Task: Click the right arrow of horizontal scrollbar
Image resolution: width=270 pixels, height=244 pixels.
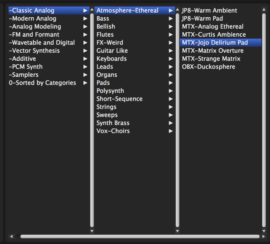Action: [x=264, y=236]
